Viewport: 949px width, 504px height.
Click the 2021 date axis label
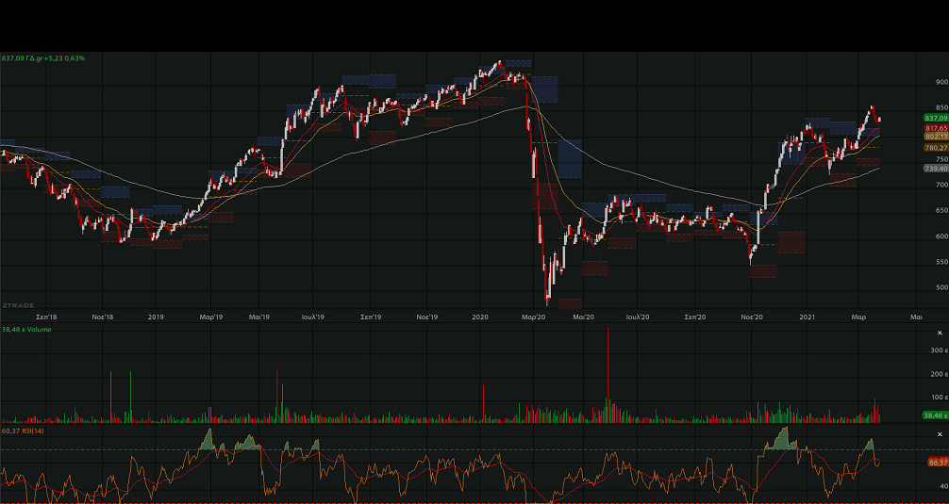(x=807, y=317)
